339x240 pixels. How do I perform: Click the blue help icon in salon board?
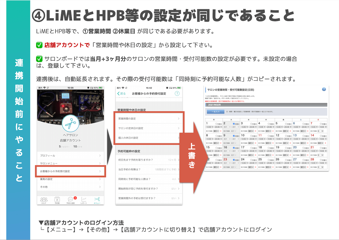click(x=324, y=89)
